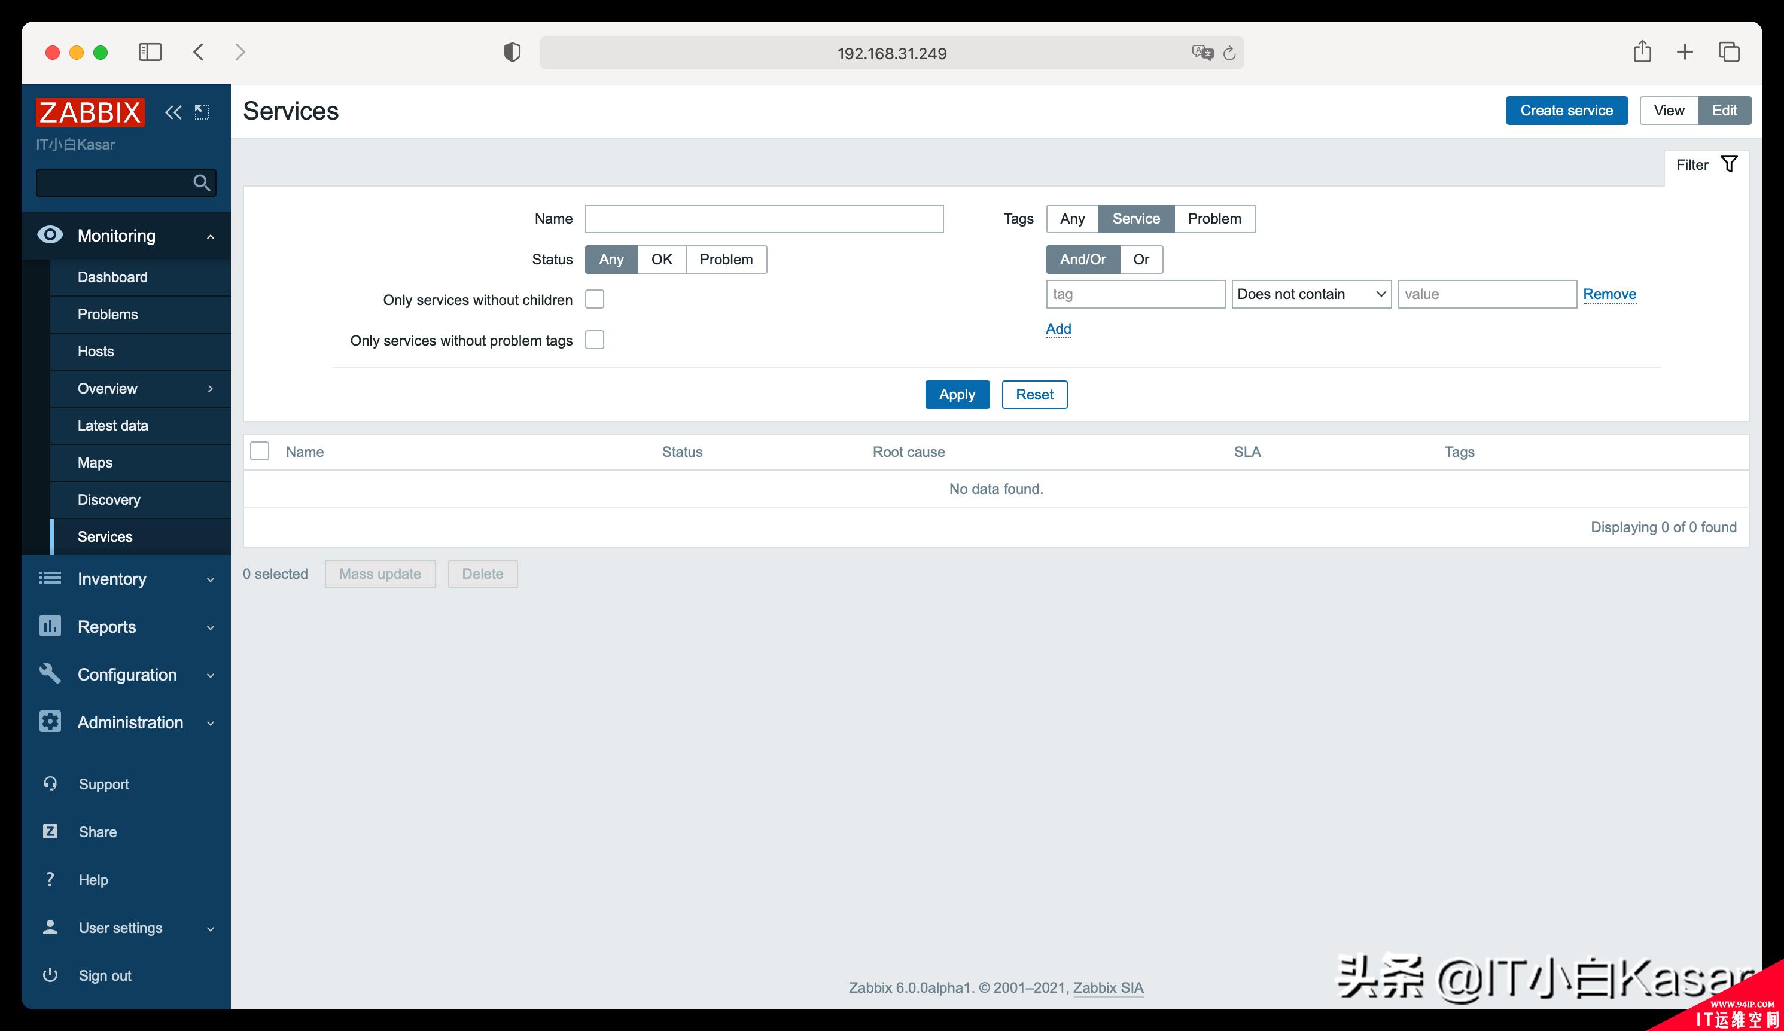This screenshot has width=1784, height=1031.
Task: Toggle kiosk mode sidebar hide icon
Action: (202, 112)
